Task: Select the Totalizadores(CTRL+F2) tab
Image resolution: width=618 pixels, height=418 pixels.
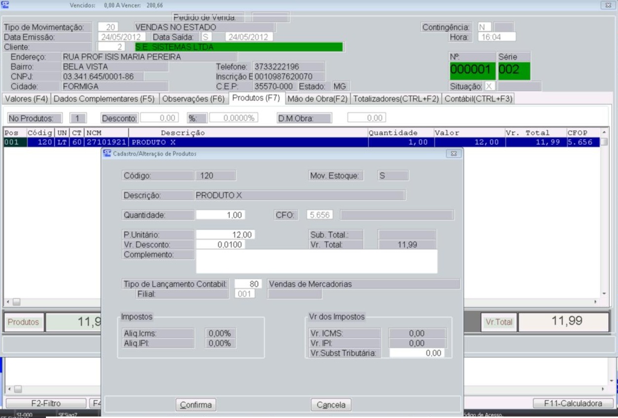Action: tap(396, 99)
